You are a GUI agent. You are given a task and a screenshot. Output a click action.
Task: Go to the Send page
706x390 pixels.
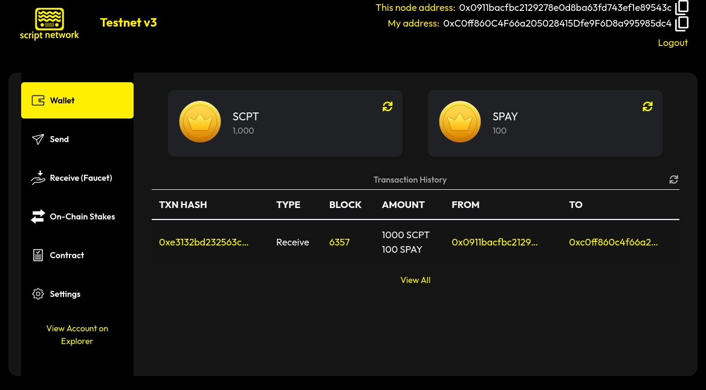coord(59,139)
